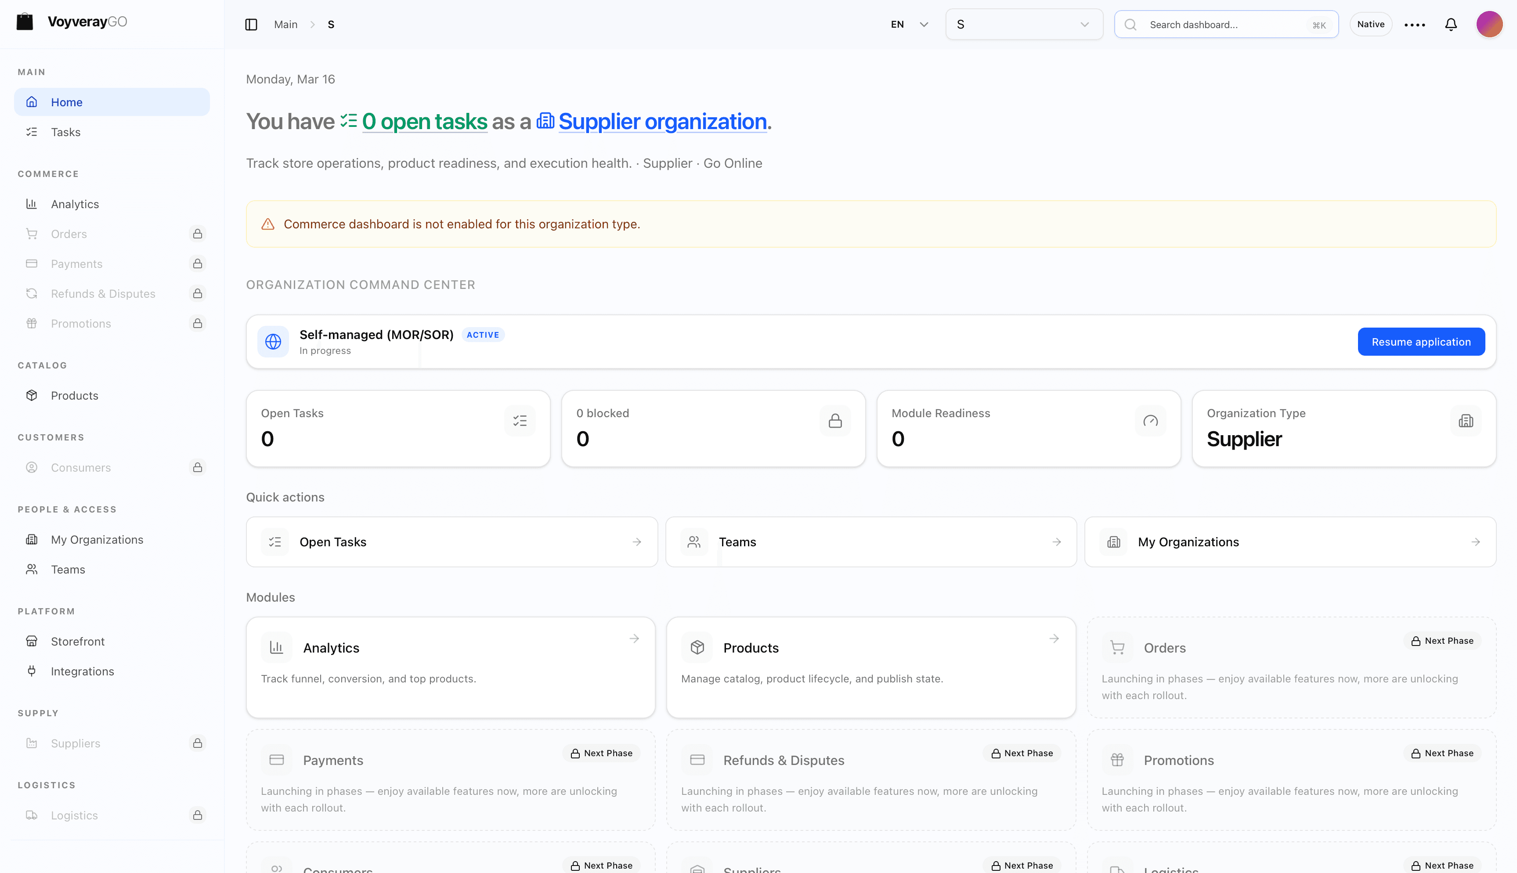1517x873 pixels.
Task: Open Integrations in sidebar
Action: (112, 671)
